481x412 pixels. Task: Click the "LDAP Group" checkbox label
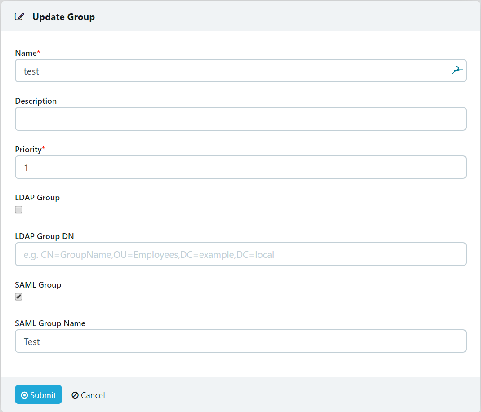click(37, 197)
